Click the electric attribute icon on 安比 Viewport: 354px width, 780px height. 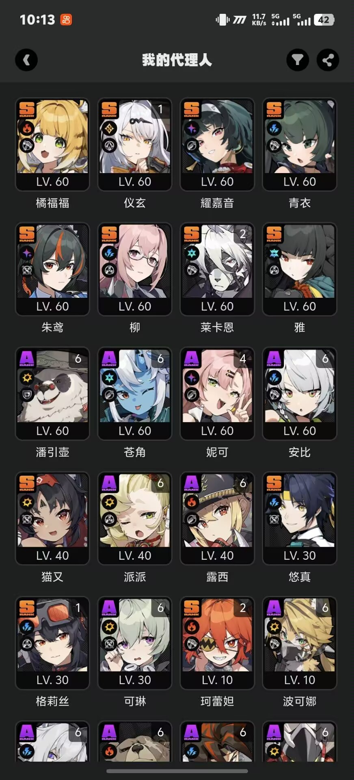274,378
